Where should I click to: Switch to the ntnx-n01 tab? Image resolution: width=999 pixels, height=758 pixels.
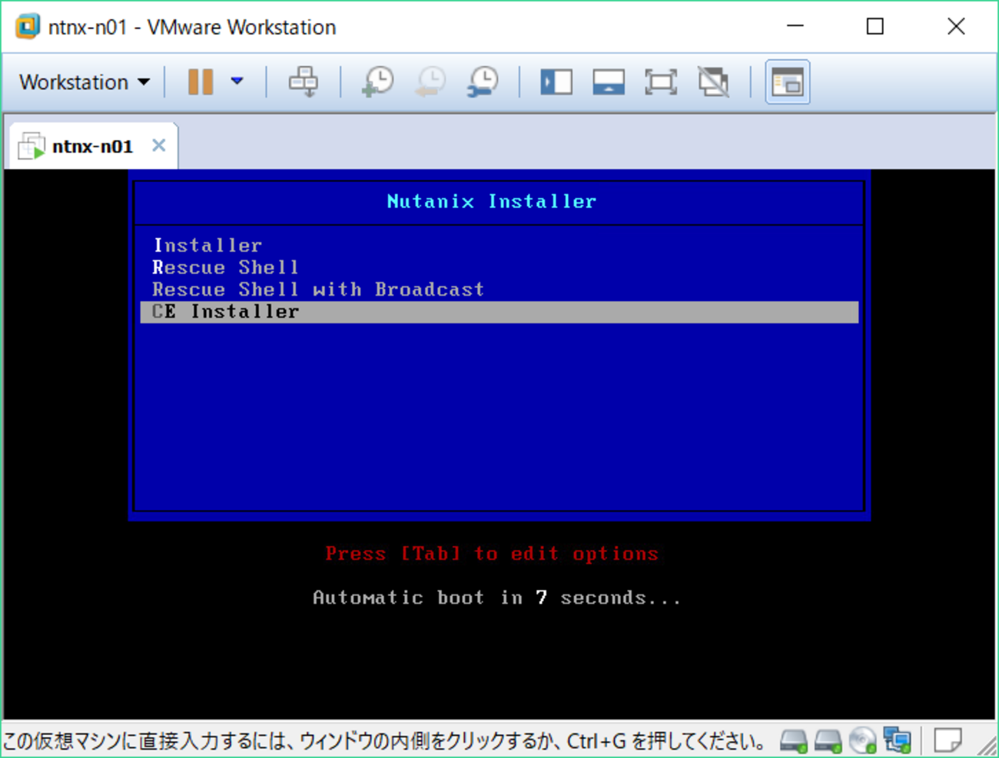click(x=92, y=146)
